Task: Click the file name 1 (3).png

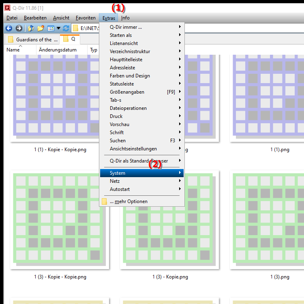Action: pyautogui.click(x=280, y=277)
